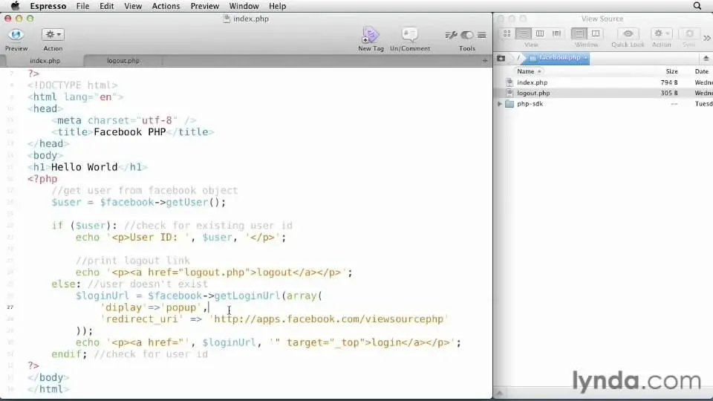Open the Window menu
The width and height of the screenshot is (713, 401).
[244, 6]
